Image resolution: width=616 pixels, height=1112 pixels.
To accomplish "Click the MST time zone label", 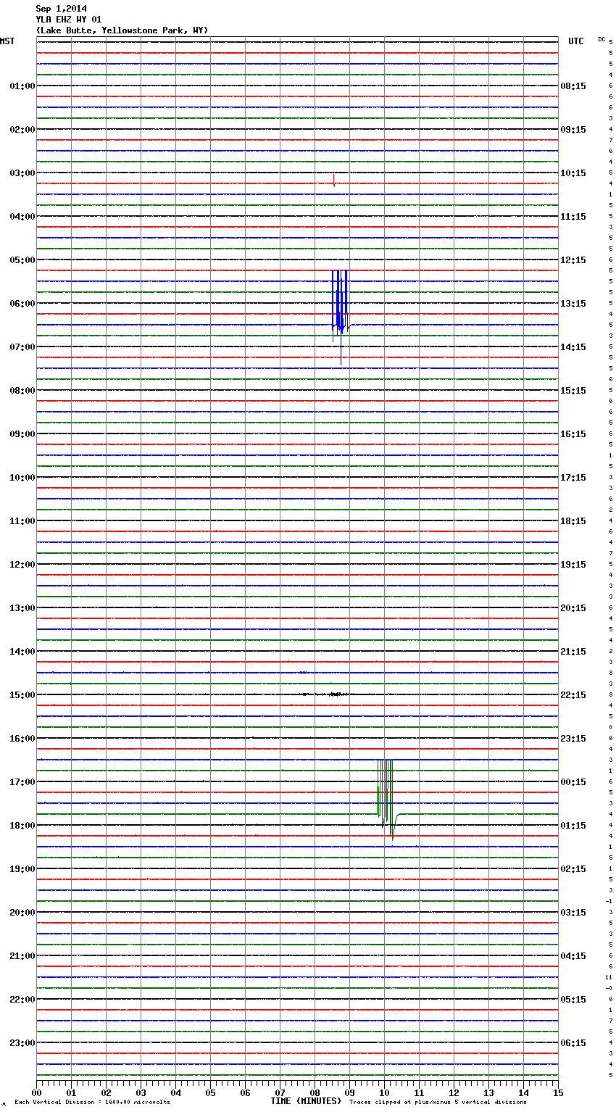I will pos(7,41).
